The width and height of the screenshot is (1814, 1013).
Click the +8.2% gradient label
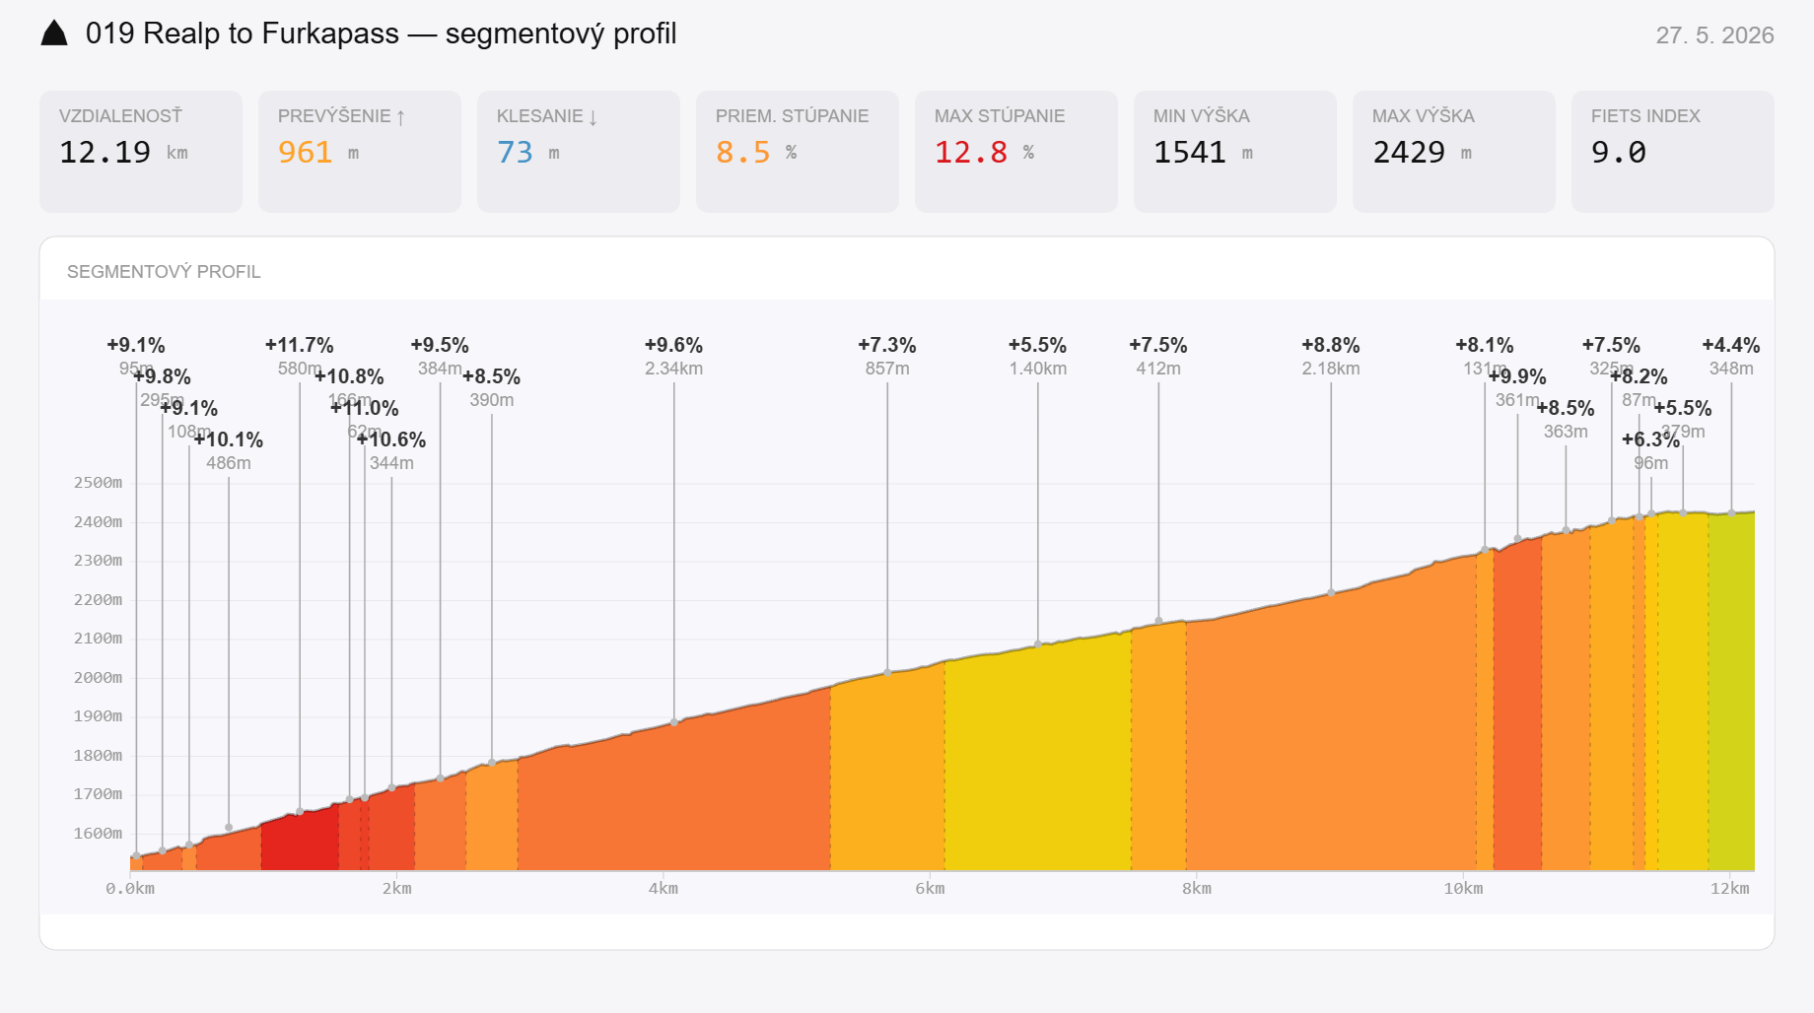(x=1640, y=376)
